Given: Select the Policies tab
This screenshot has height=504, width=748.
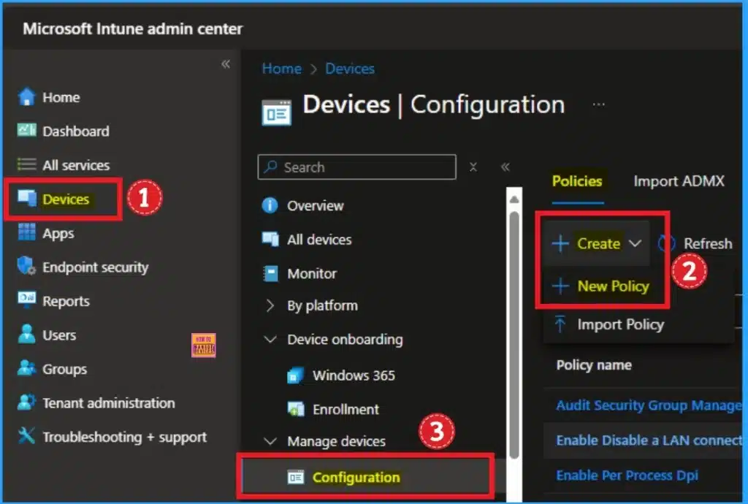Looking at the screenshot, I should 577,181.
